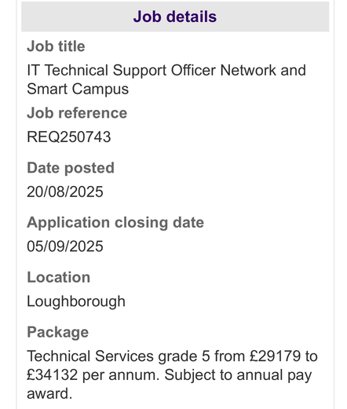Image resolution: width=347 pixels, height=409 pixels.
Task: Click the reference number REQ250743
Action: click(x=69, y=137)
